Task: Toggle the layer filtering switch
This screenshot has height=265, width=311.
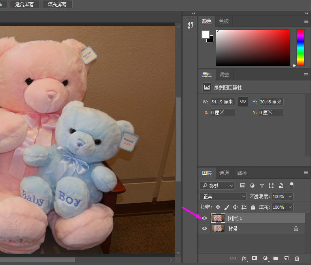Action: tap(292, 185)
